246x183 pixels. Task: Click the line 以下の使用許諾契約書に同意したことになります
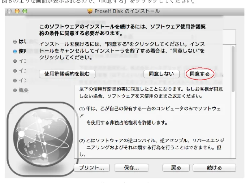tap(151, 89)
